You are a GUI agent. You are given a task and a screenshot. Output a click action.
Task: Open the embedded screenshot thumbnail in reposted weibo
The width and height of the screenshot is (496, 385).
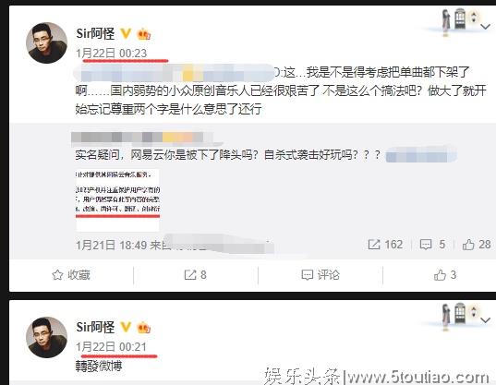click(117, 200)
